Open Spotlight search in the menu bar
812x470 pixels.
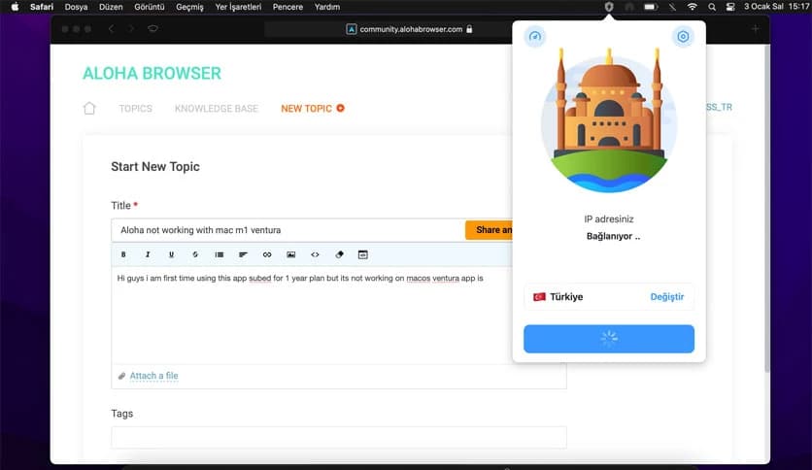tap(712, 7)
